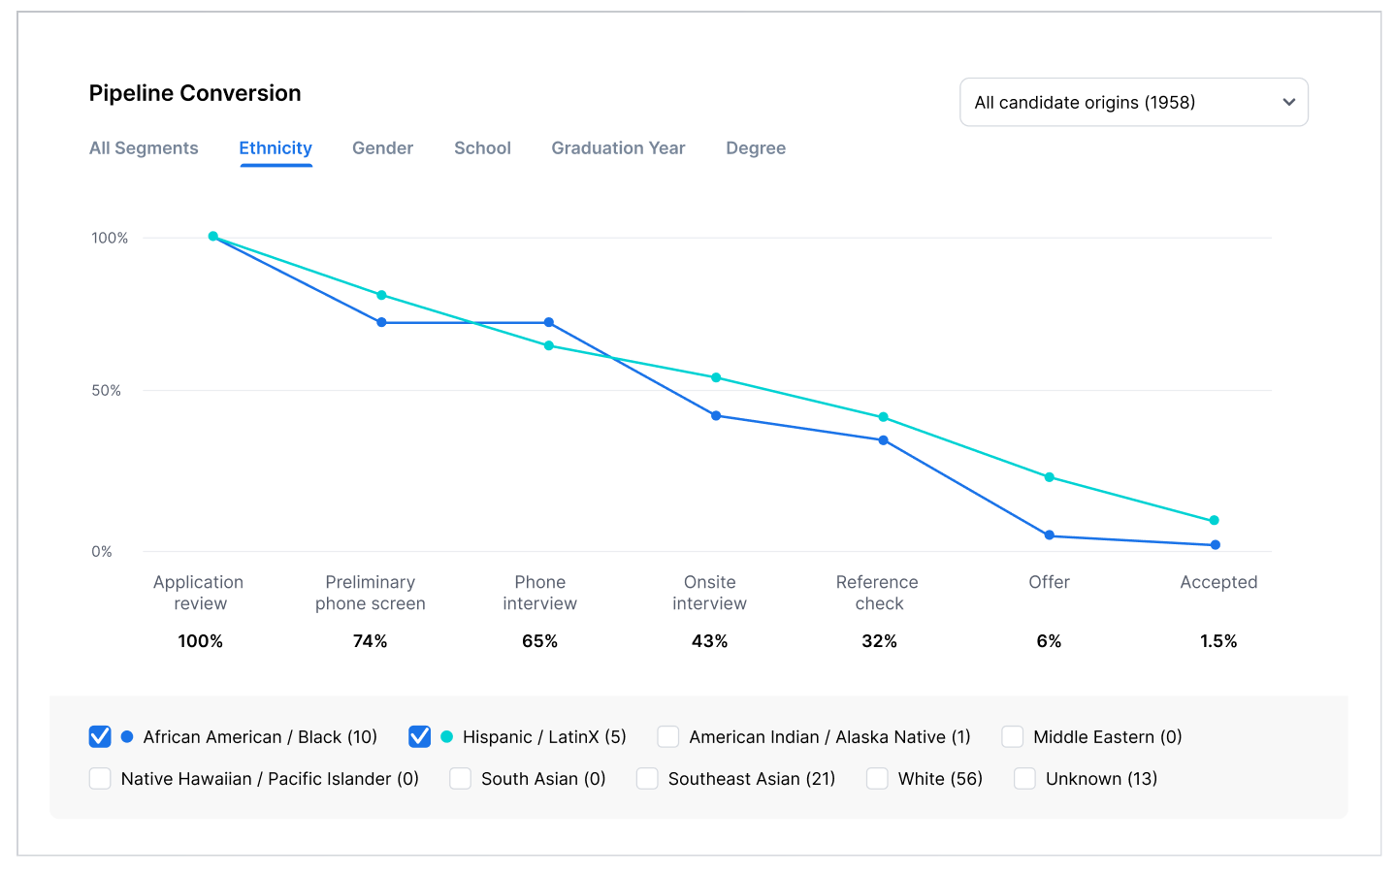Uncheck the African American / Black checkbox
1396x875 pixels.
click(100, 737)
